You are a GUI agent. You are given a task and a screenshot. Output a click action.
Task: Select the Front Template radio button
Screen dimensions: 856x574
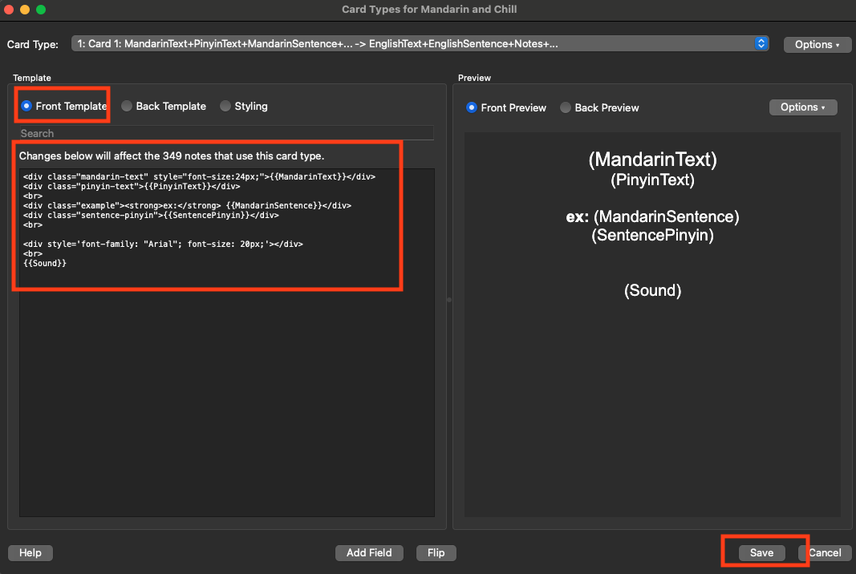pyautogui.click(x=26, y=106)
